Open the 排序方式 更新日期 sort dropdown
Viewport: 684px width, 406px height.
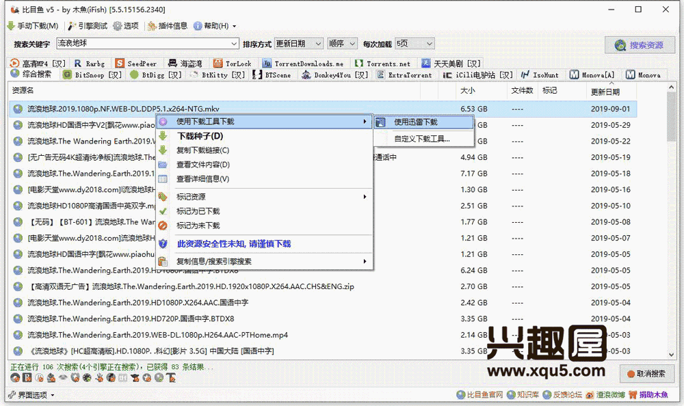[299, 44]
